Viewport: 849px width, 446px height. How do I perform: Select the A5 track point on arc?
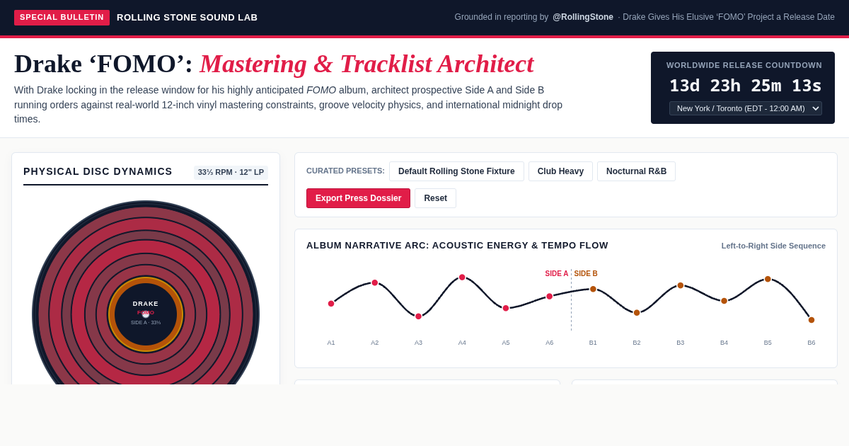[506, 308]
